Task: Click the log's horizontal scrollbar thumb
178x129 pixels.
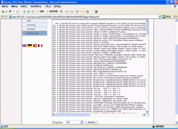Action: click(72, 115)
